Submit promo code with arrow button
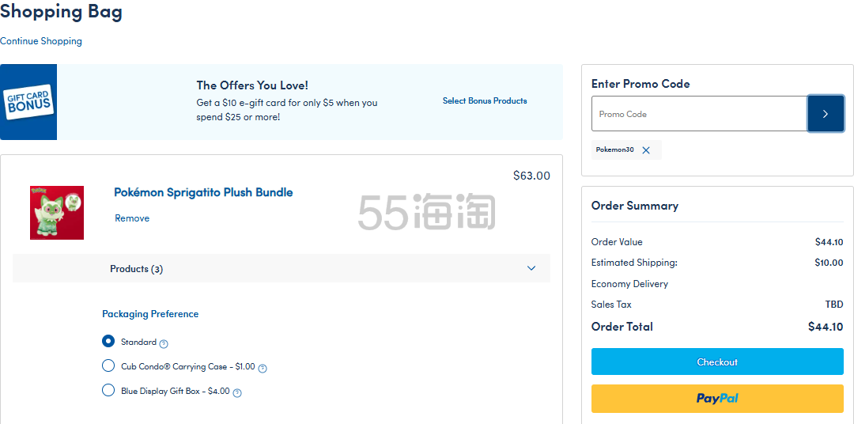Screen dimensions: 854x424 [x=826, y=114]
